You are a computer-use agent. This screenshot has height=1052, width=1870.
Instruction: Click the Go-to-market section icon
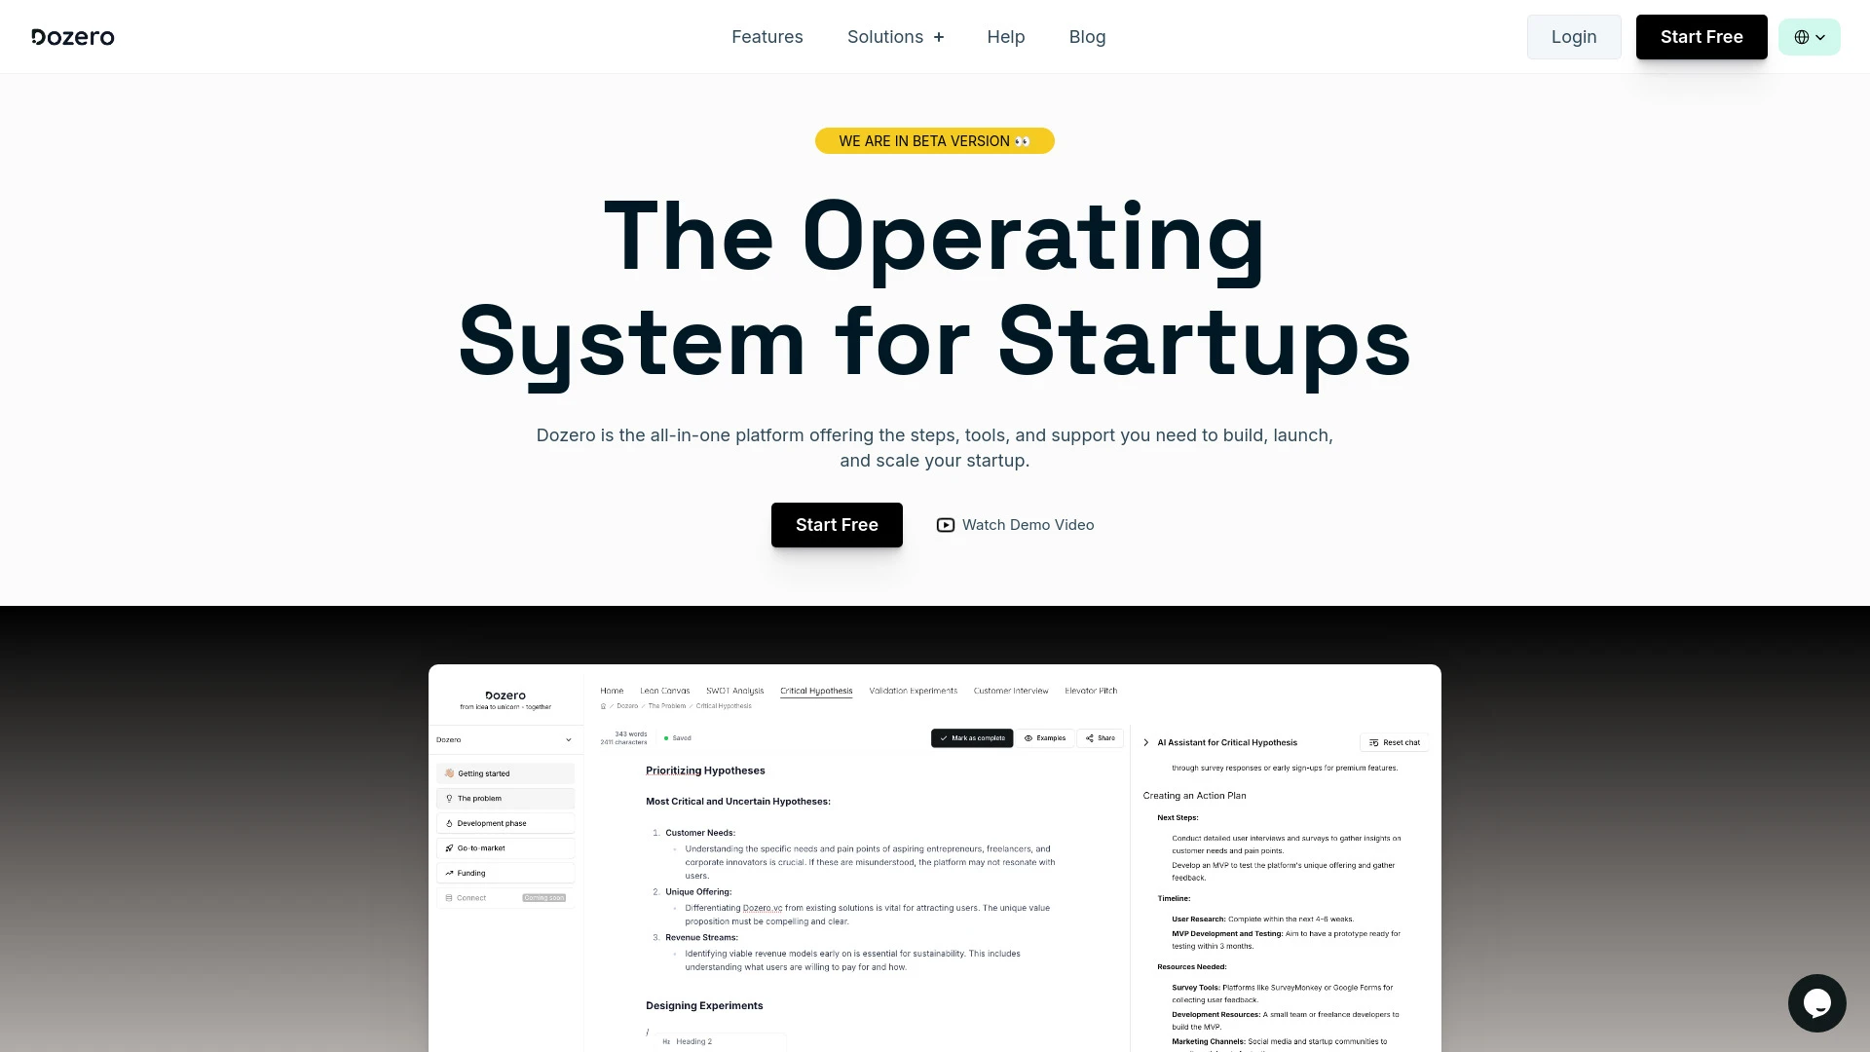450,847
